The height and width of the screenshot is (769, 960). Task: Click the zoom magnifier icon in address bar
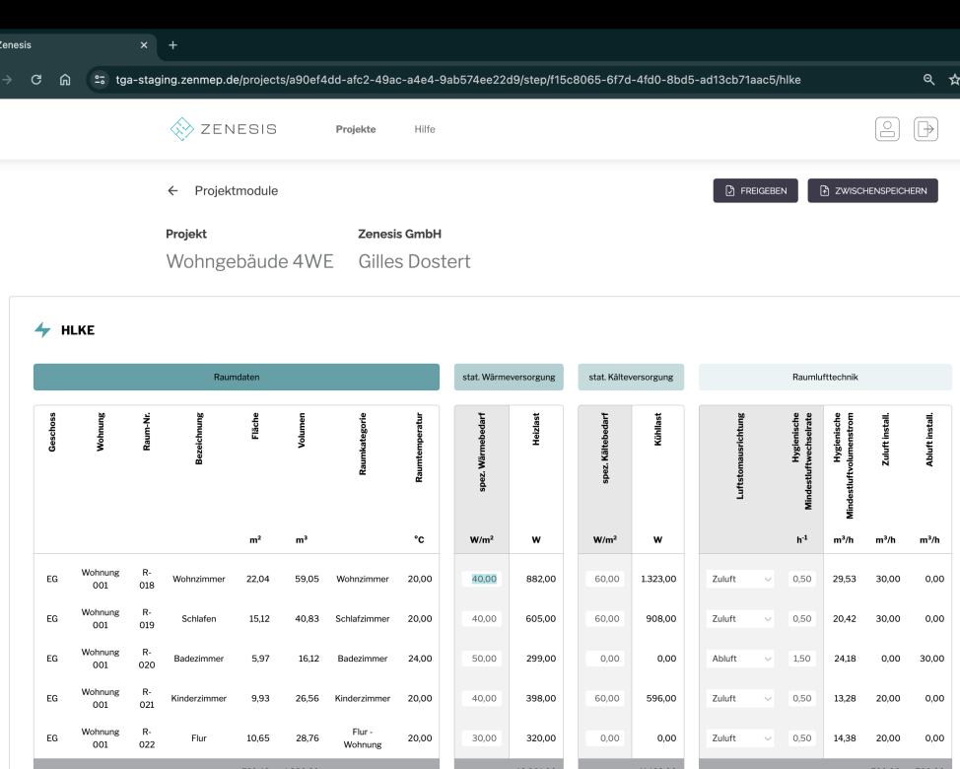pyautogui.click(x=928, y=80)
